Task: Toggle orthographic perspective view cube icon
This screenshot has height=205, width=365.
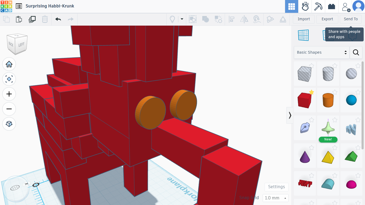Action: point(9,124)
